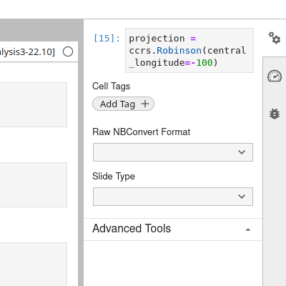Click the kernel name ending in 'lysis3-22.10]'
286x286 pixels.
coord(27,52)
